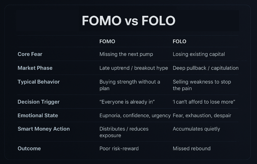Click 'Late uptrend / breakout hype' cell

(x=134, y=68)
